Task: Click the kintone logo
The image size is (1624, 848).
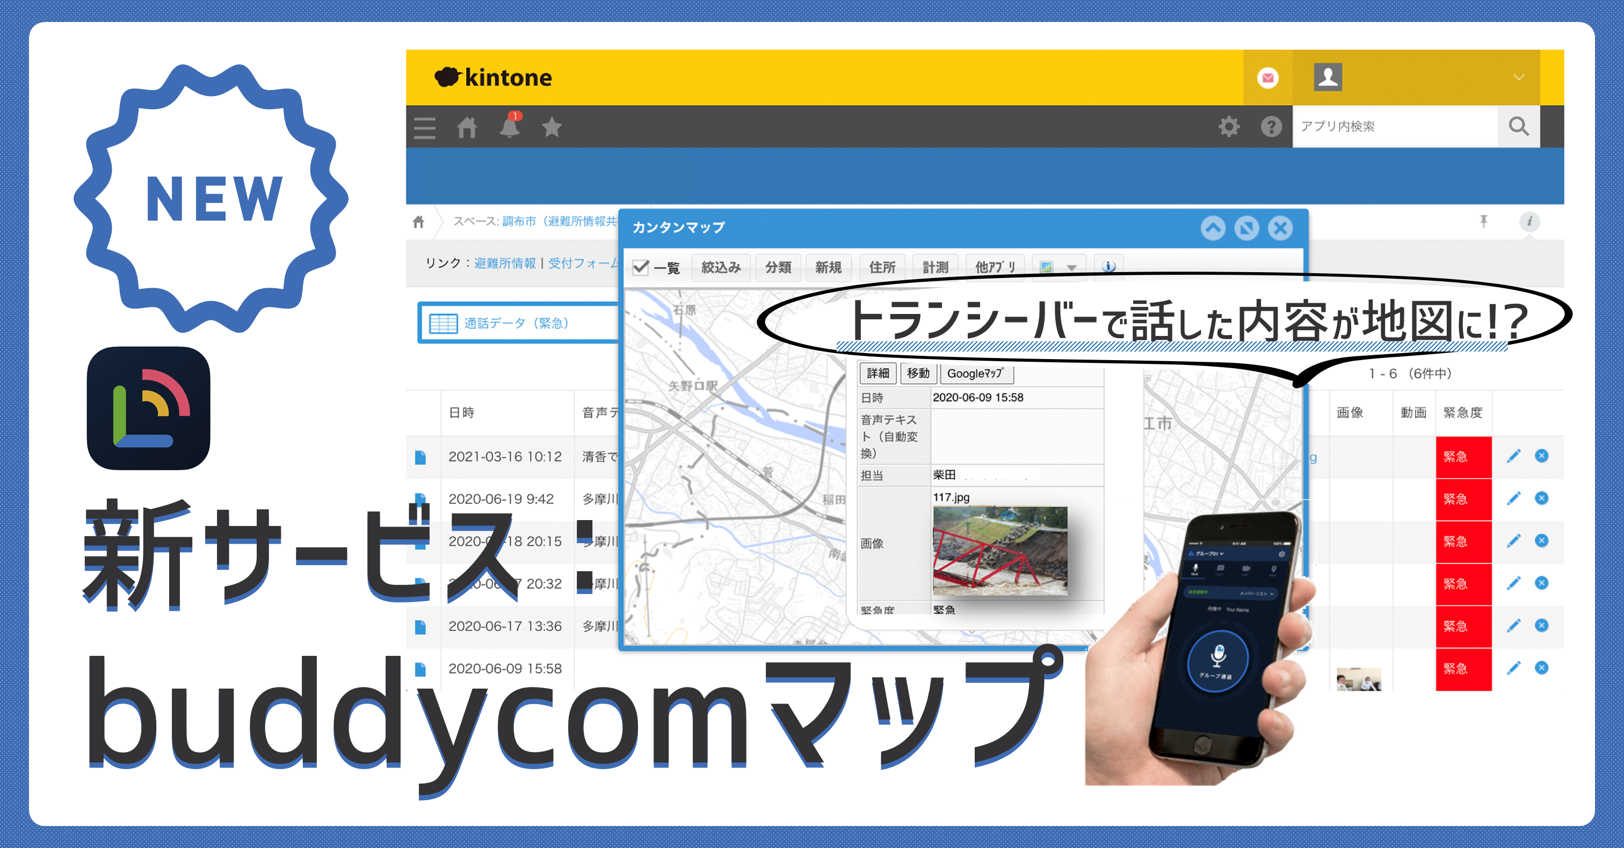Action: [493, 77]
